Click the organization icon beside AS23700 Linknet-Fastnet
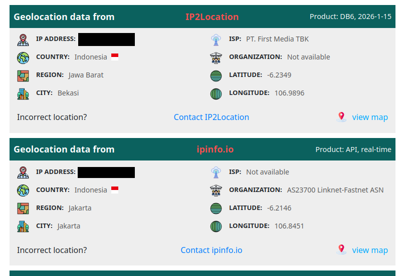Screen dimensions: 404x276 (x=216, y=190)
